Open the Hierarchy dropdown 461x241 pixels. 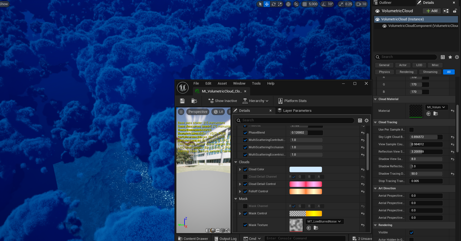256,101
